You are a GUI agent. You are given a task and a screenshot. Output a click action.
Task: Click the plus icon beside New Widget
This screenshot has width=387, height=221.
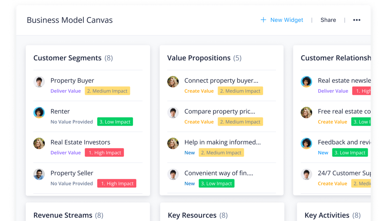pos(263,20)
